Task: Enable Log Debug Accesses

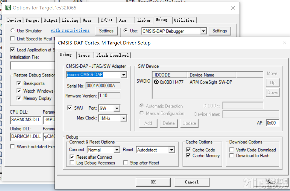Action: (72, 163)
